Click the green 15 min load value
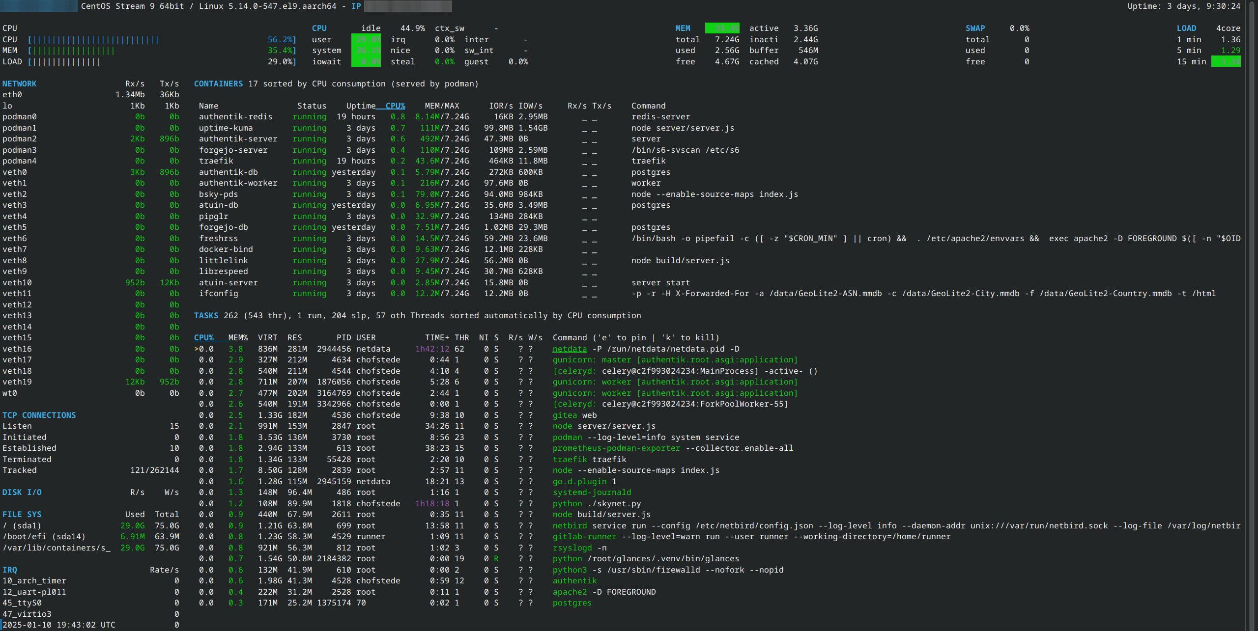Screen dimensions: 1258x631 (1226, 61)
